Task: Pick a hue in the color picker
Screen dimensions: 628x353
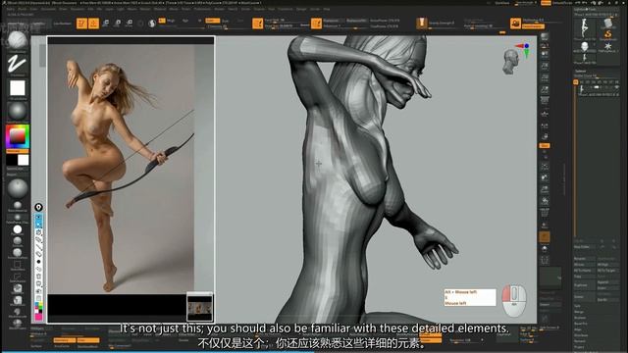Action: (18, 136)
